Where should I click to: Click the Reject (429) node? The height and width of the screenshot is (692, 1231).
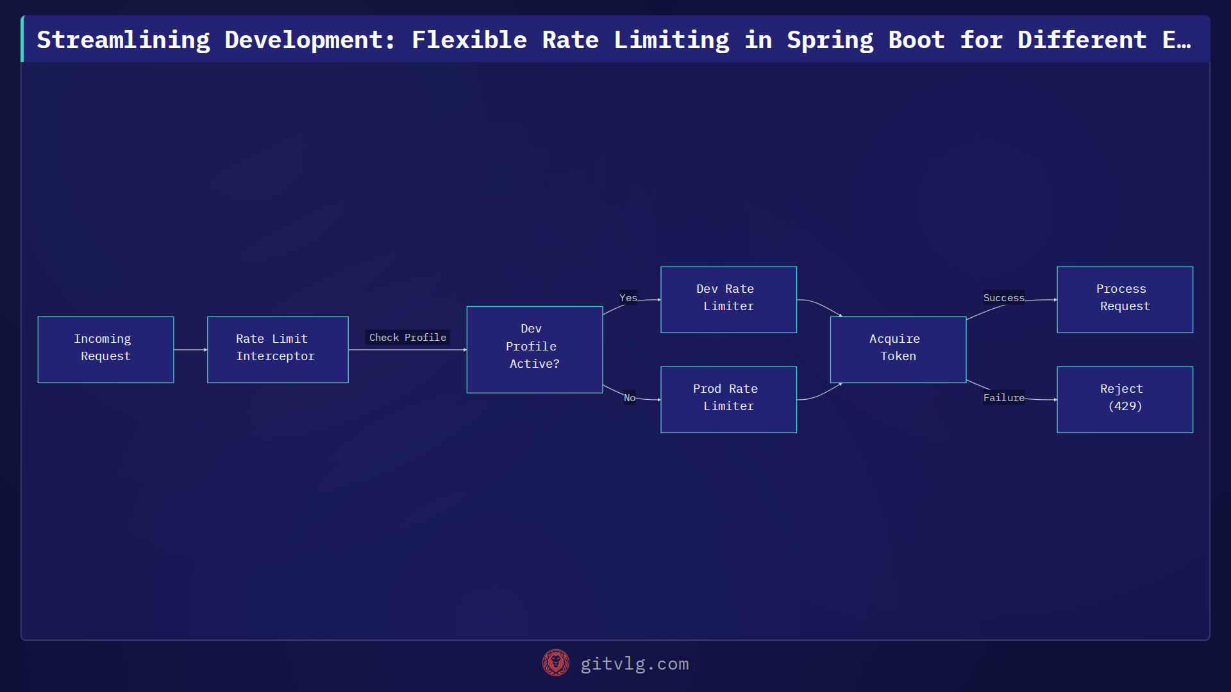click(1125, 400)
